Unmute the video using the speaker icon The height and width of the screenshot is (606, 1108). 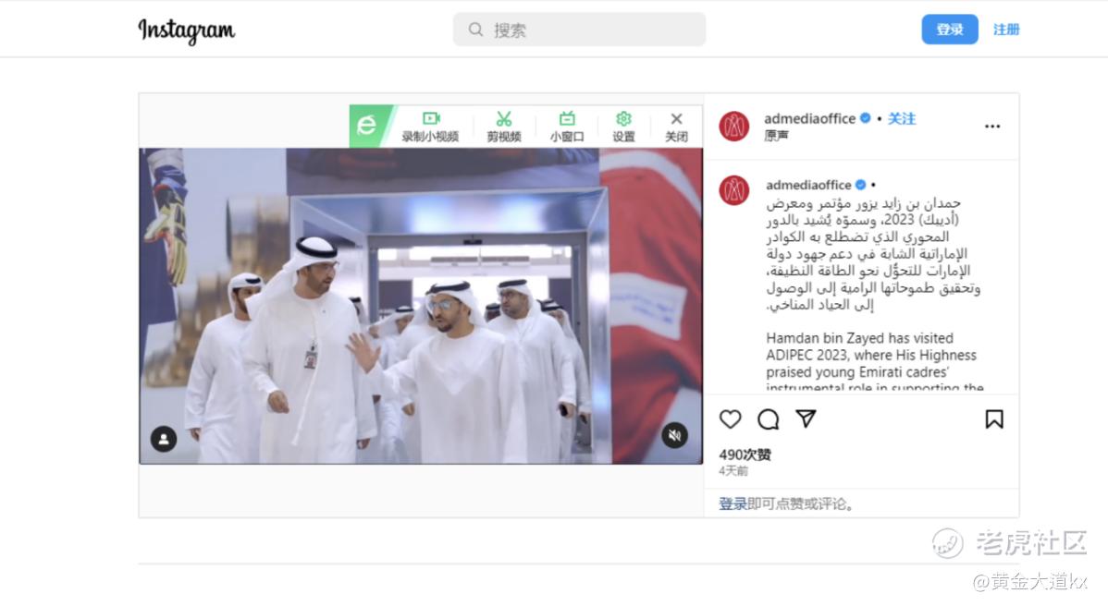[675, 435]
